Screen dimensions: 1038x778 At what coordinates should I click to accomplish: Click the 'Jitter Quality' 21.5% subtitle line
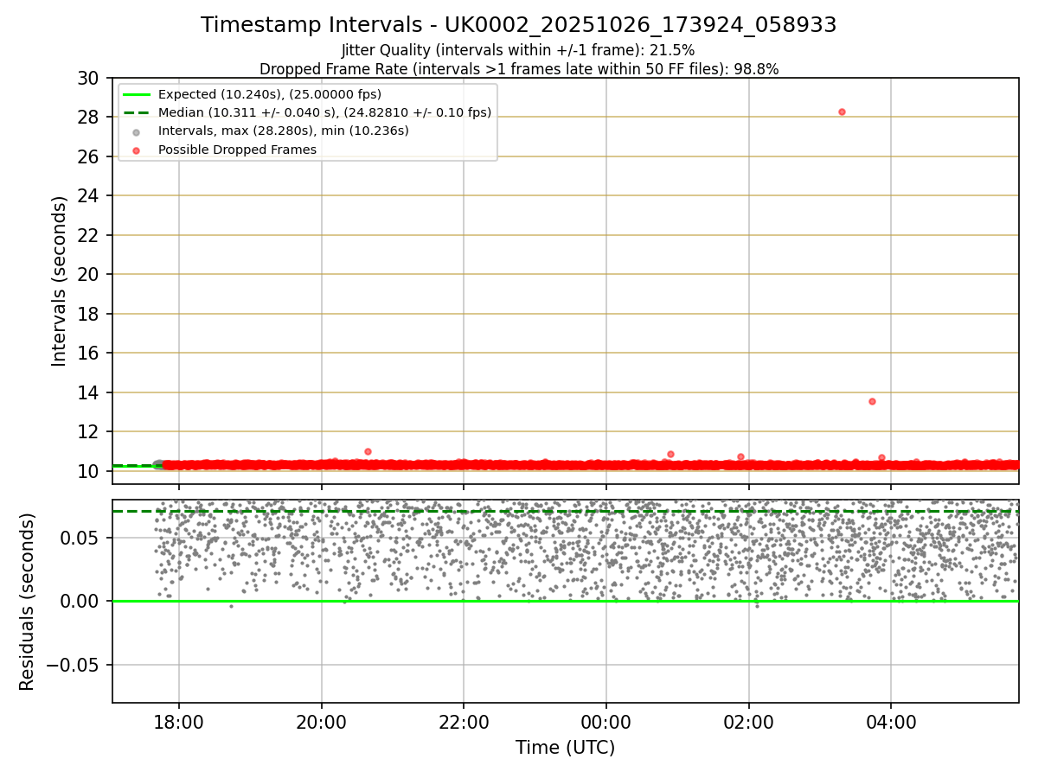click(518, 50)
